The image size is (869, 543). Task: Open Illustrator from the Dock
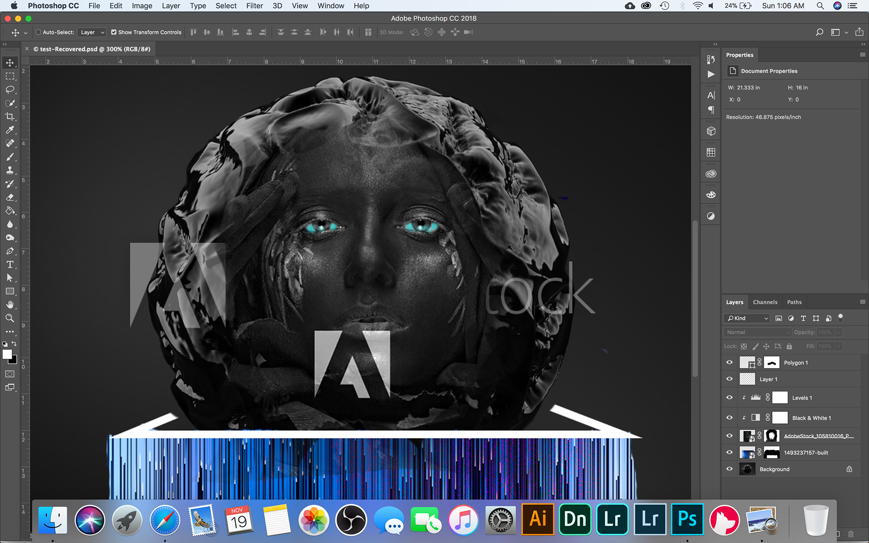tap(538, 519)
